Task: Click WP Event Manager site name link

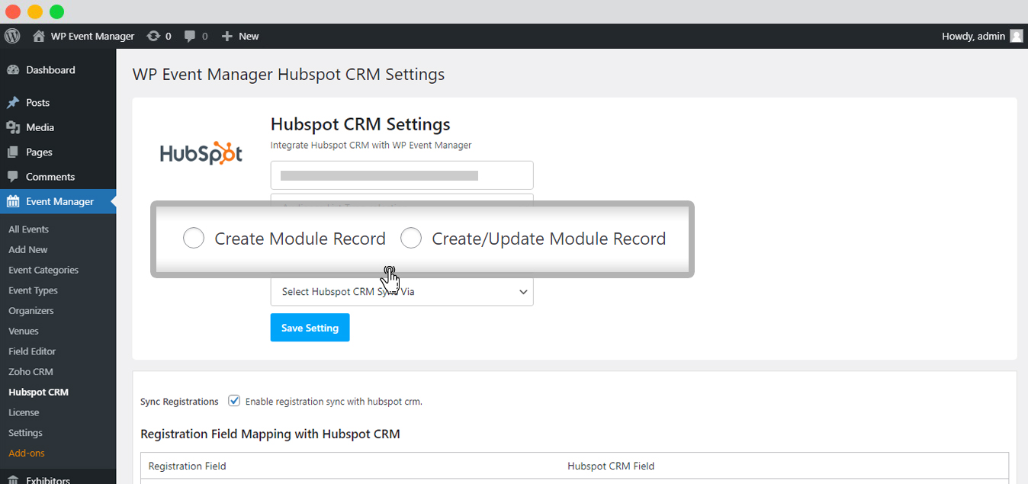Action: click(x=92, y=36)
